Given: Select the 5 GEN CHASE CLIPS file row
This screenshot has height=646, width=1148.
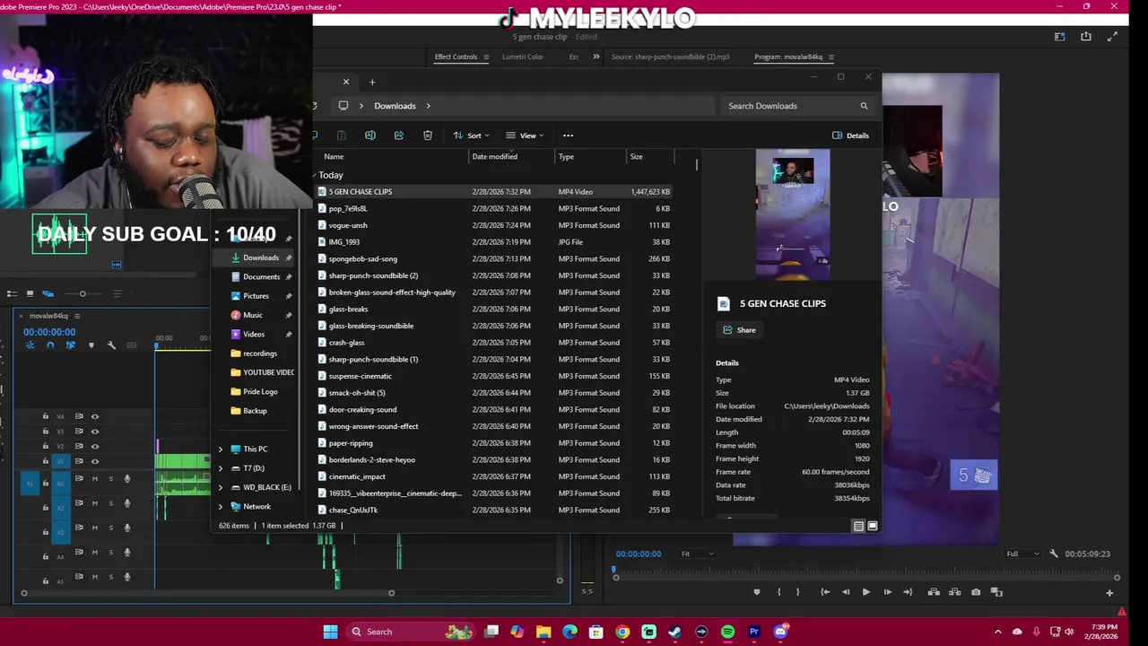Looking at the screenshot, I should pyautogui.click(x=493, y=192).
